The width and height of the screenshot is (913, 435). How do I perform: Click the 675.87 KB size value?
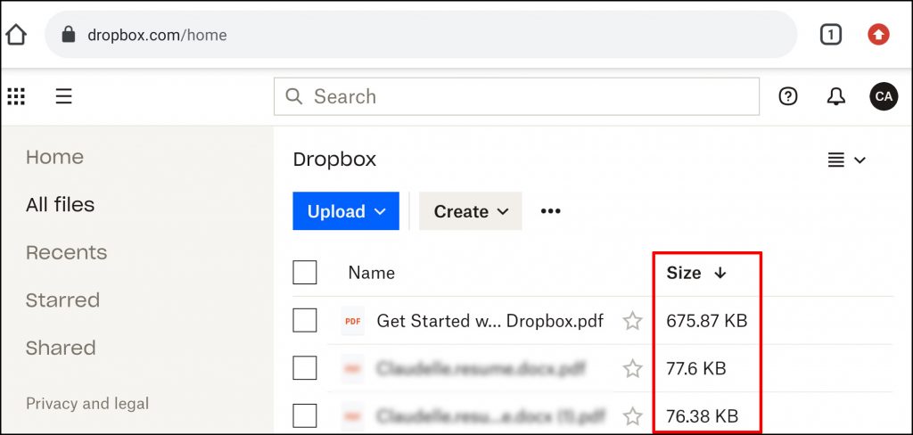click(707, 321)
